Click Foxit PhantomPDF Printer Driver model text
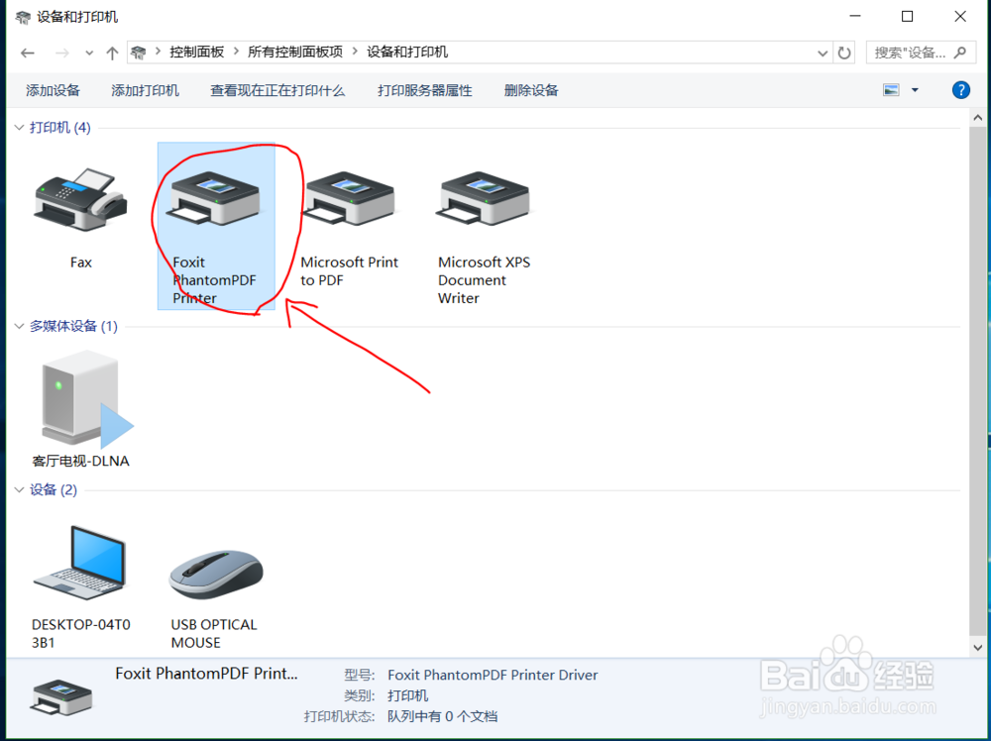The width and height of the screenshot is (991, 741). (x=493, y=675)
